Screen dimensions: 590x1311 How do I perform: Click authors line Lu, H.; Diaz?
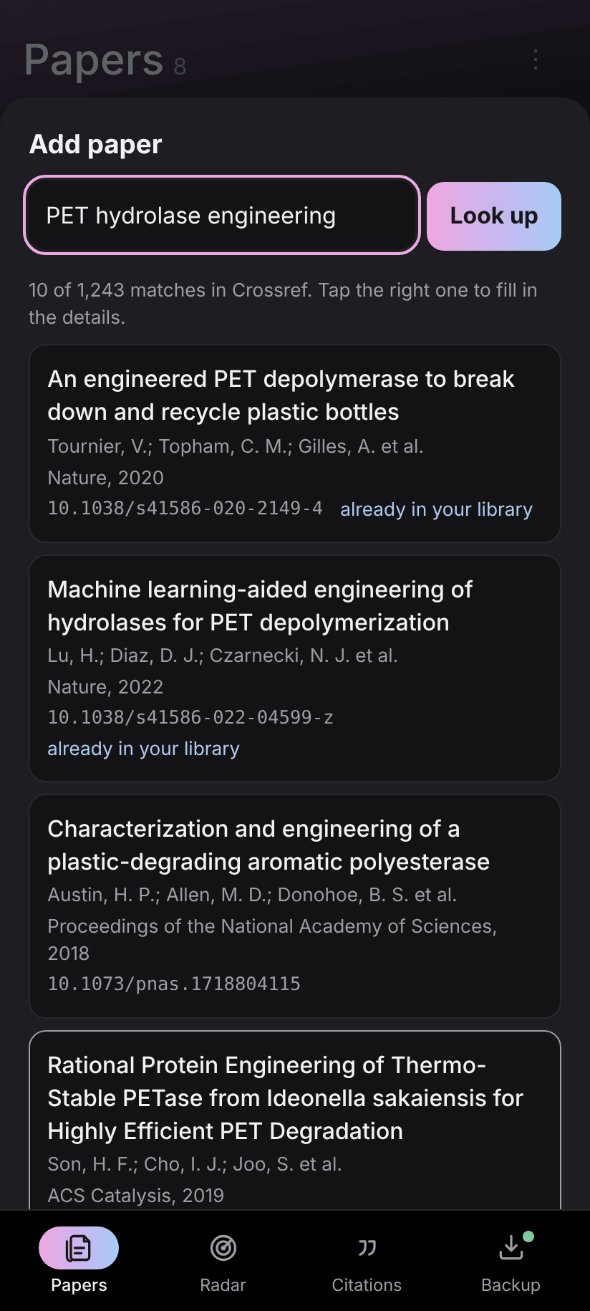pos(223,655)
